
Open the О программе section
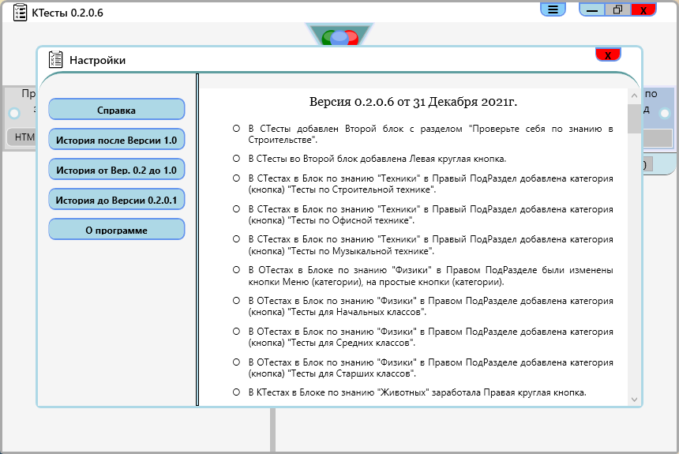pos(117,230)
